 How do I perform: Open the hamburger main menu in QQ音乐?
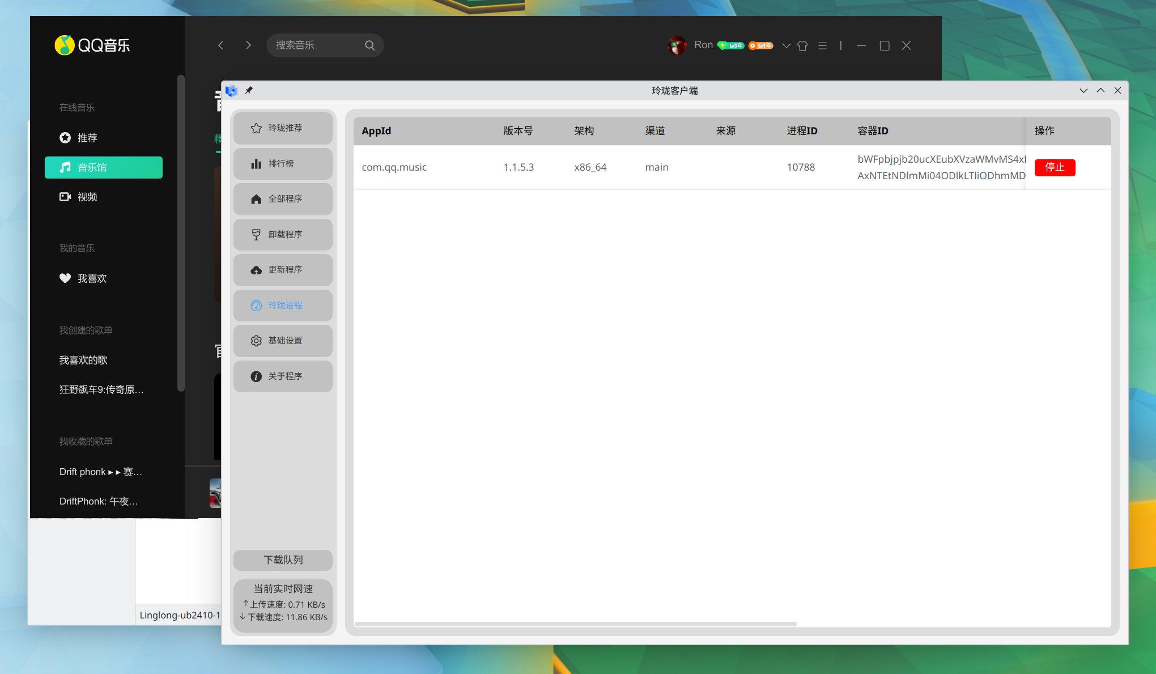click(x=822, y=45)
